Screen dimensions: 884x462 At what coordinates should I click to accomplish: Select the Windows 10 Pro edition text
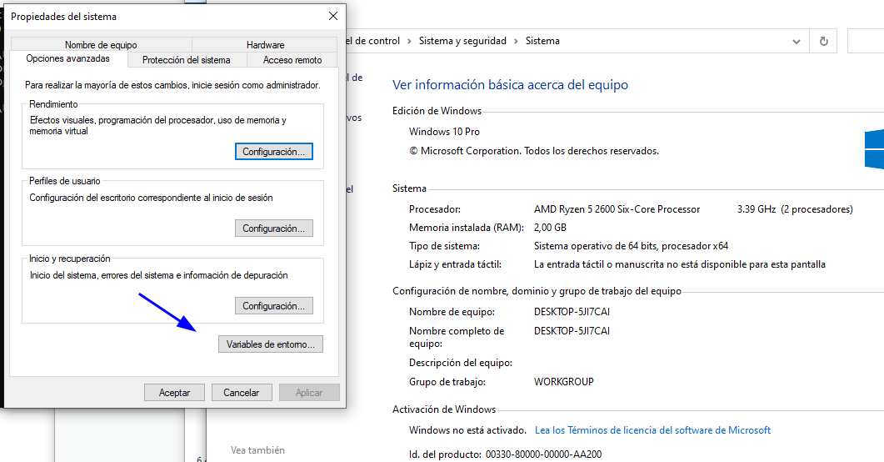click(x=444, y=132)
